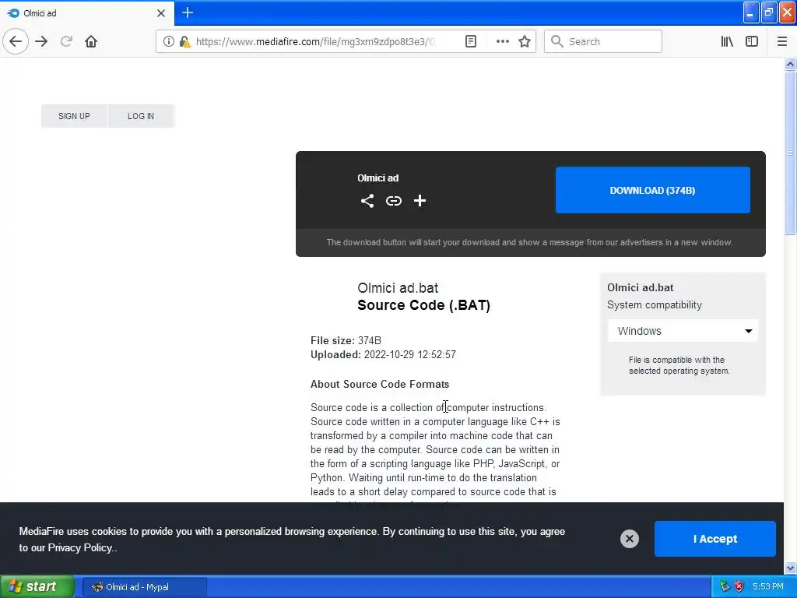Click the Source Code (.BAT) heading

click(x=423, y=305)
